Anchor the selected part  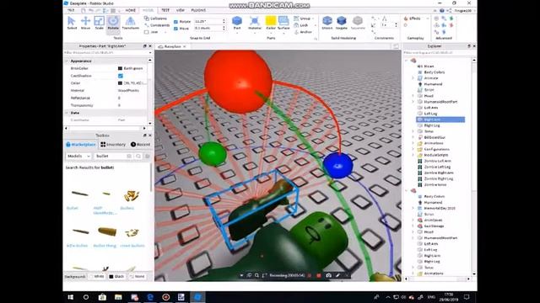(x=303, y=32)
